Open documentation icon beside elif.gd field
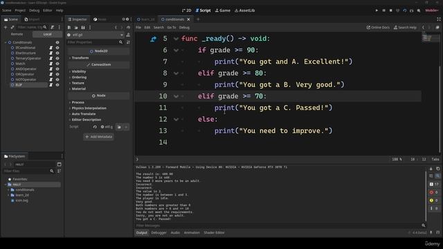The height and width of the screenshot is (249, 443). [x=128, y=35]
